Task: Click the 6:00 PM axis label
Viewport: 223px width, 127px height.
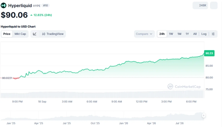Action: pos(191,102)
